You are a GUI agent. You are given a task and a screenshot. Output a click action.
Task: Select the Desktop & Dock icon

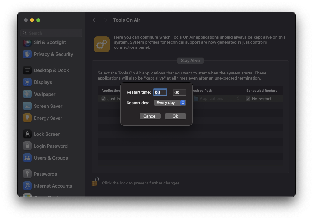[27, 70]
